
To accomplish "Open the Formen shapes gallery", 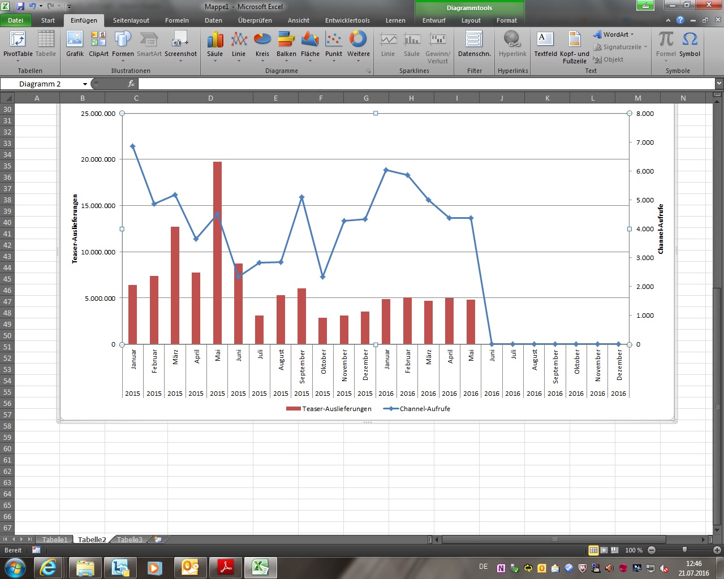I will point(123,44).
